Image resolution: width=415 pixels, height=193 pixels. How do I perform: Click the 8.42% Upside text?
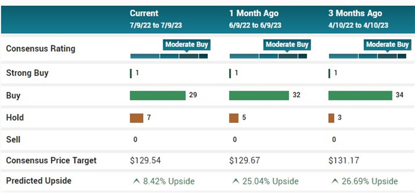click(169, 181)
